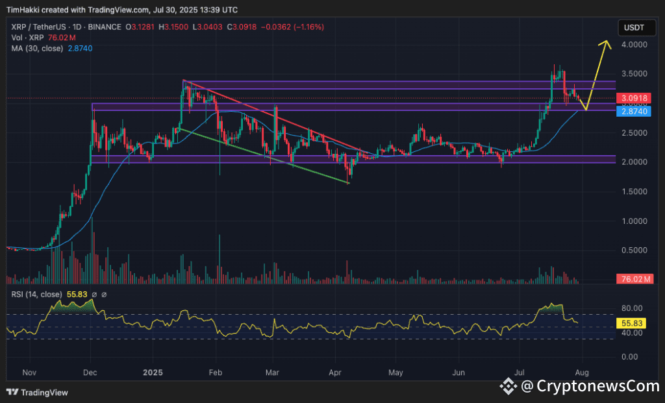Click the Dec label on time axis
Screen dimensions: 665x403
pyautogui.click(x=90, y=372)
